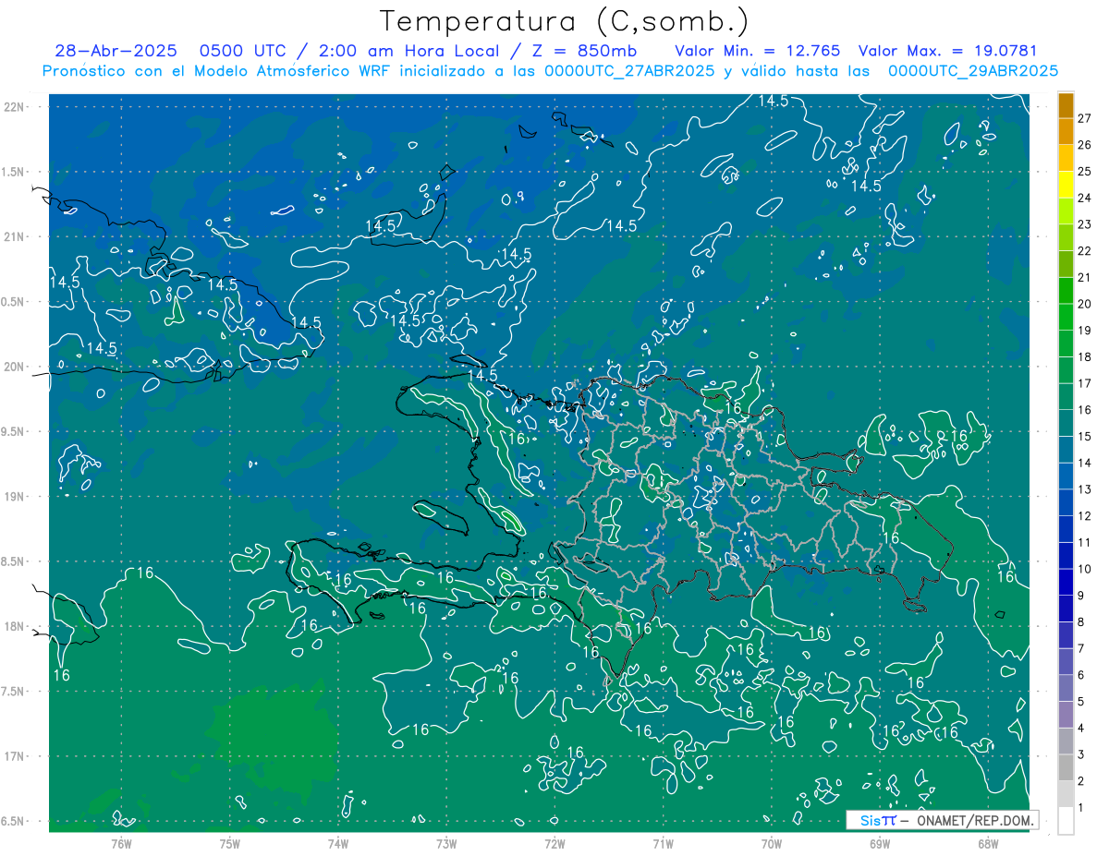
Task: Select the '0000UTC_29ABR2025' valid-until timestamp
Action: [973, 70]
